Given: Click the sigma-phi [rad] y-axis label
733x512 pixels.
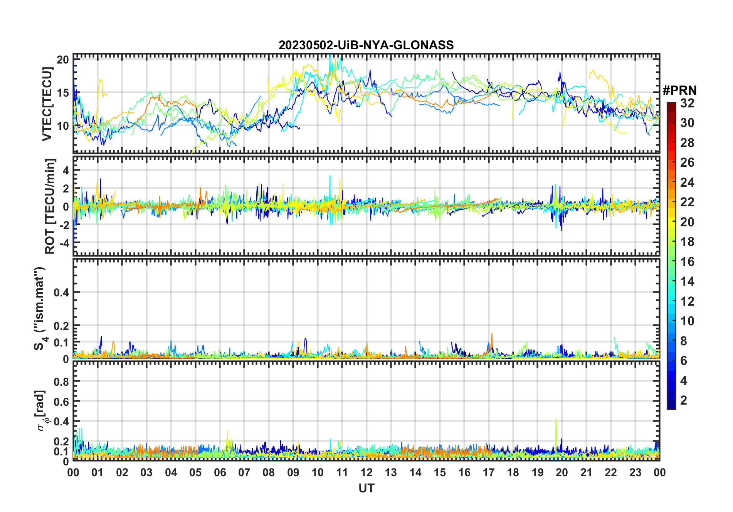Looking at the screenshot, I should (42, 410).
